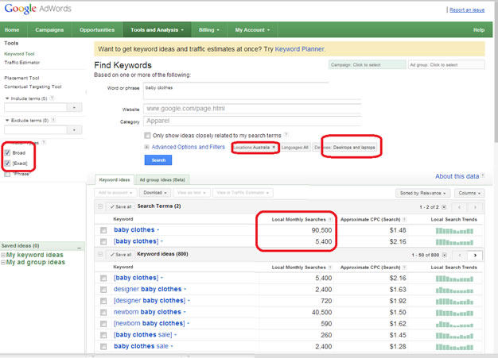Open the Exclude terms dropdown arrow
The image size is (498, 358).
(x=74, y=130)
